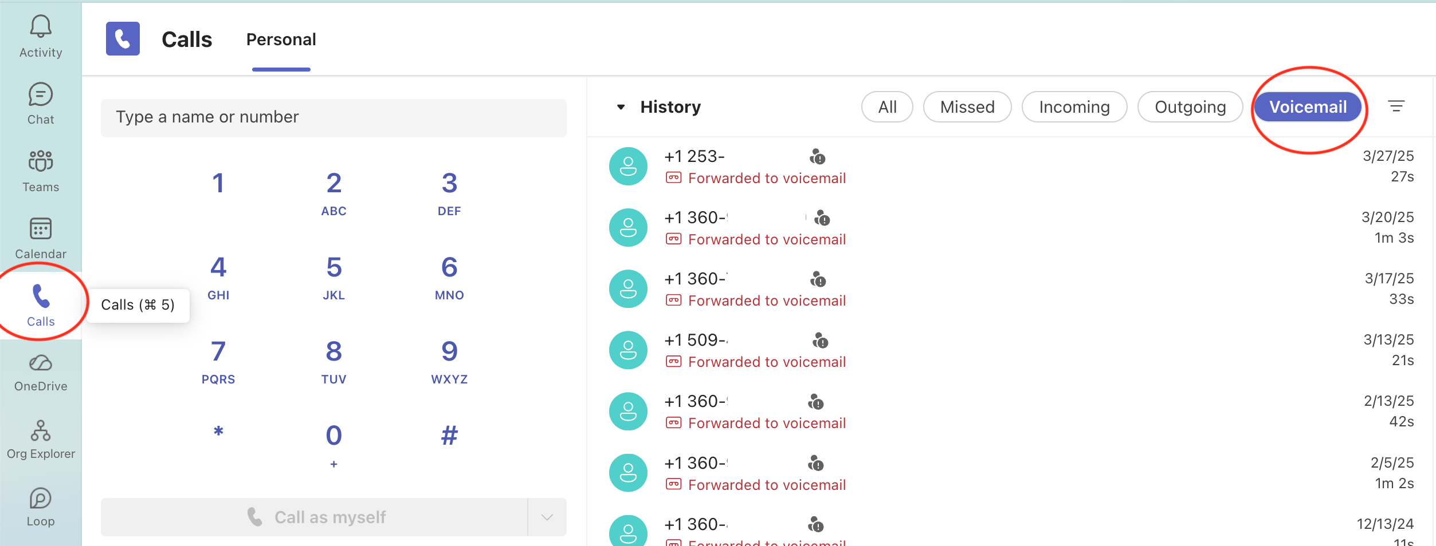
Task: Select the Voicemail filter tab
Action: [1308, 107]
